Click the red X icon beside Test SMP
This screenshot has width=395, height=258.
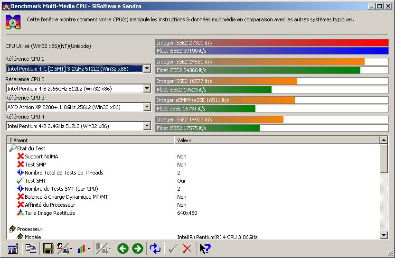pos(20,165)
